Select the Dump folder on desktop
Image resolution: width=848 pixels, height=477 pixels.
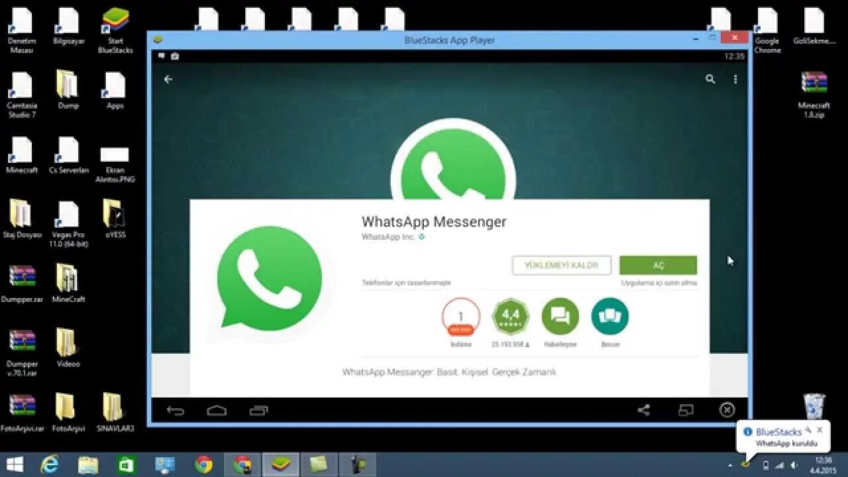pyautogui.click(x=68, y=90)
